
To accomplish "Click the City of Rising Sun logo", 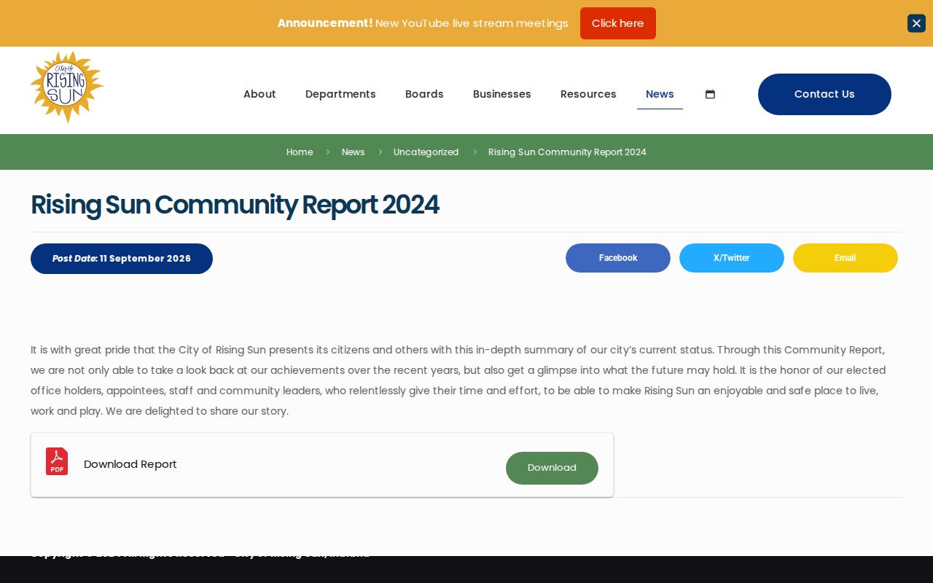I will tap(67, 87).
